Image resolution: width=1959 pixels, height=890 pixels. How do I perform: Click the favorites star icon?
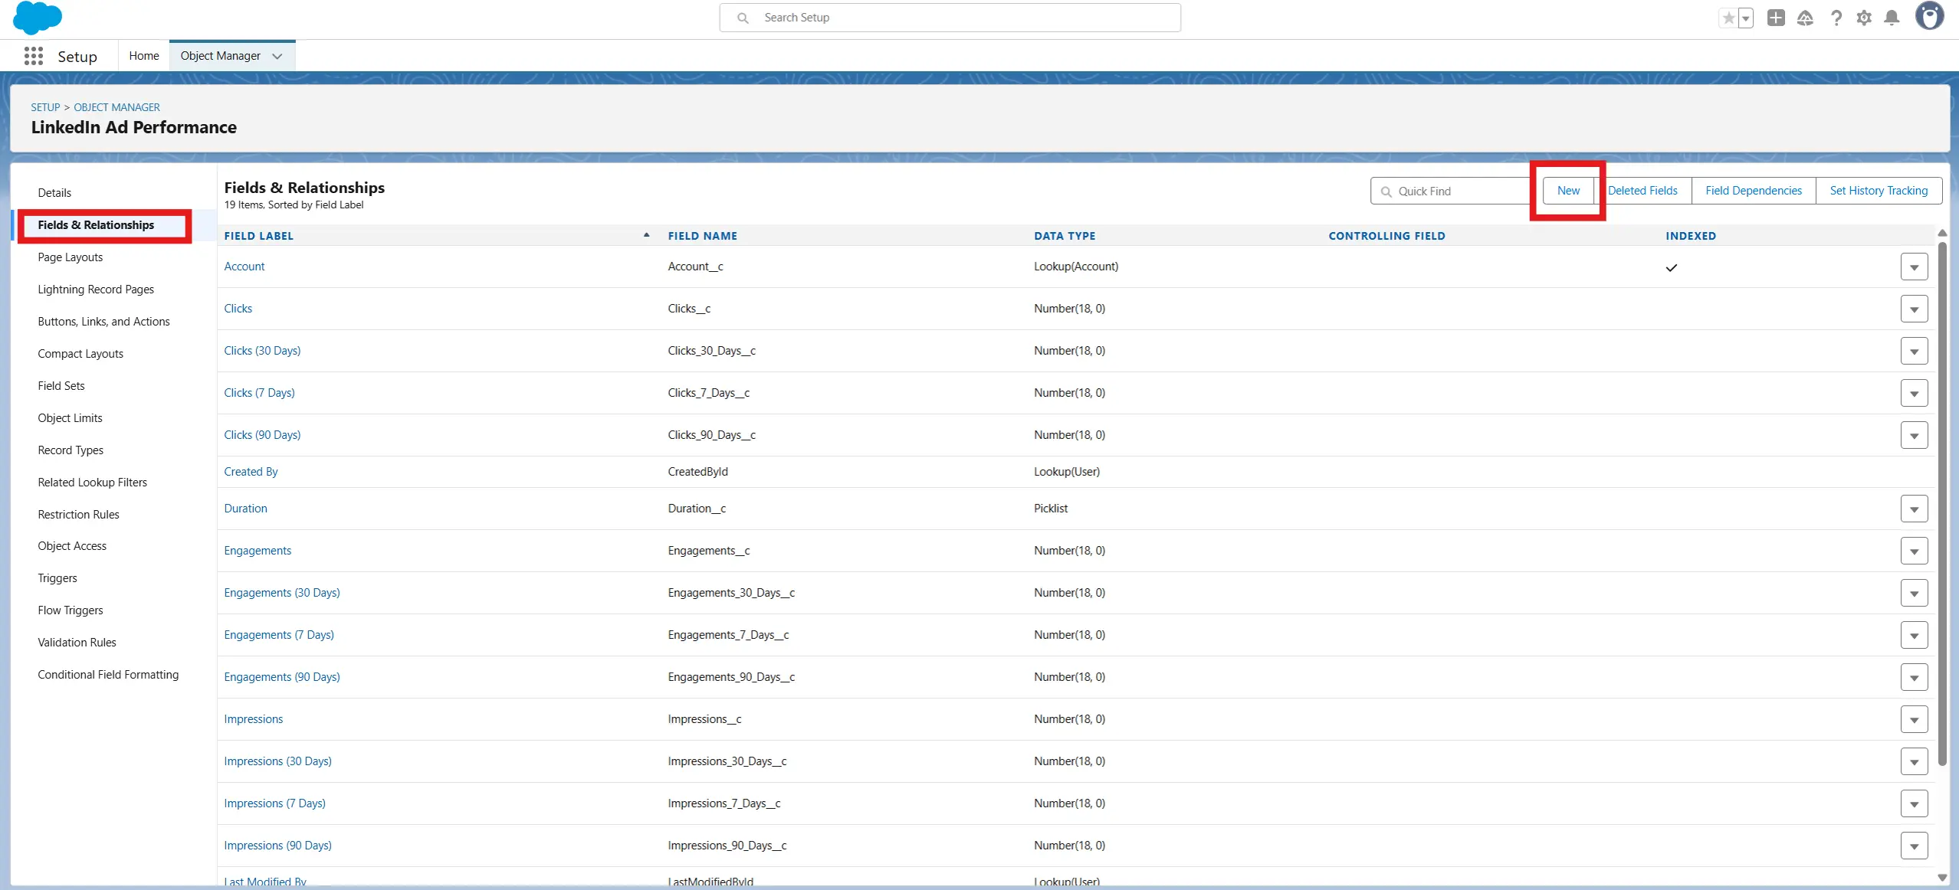point(1728,18)
